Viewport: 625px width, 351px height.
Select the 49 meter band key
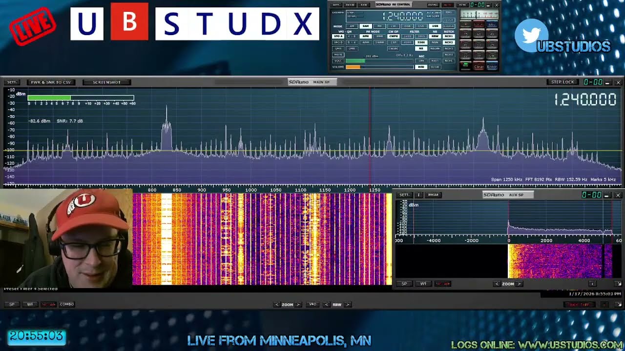coord(492,34)
